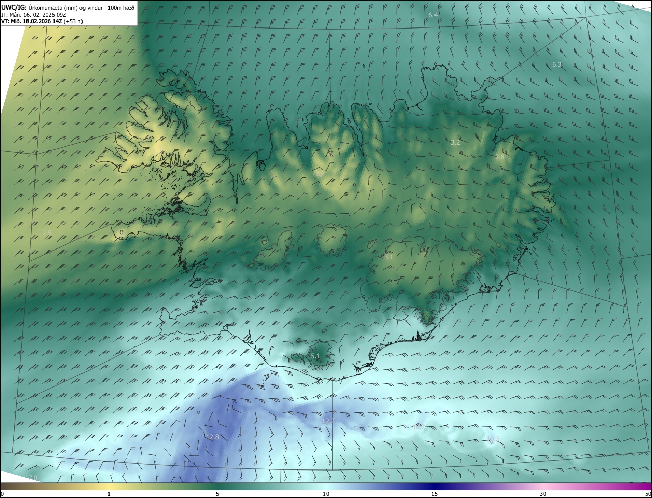The width and height of the screenshot is (652, 498).
Task: Click the 12.2 value label on the map
Action: pyautogui.click(x=328, y=421)
